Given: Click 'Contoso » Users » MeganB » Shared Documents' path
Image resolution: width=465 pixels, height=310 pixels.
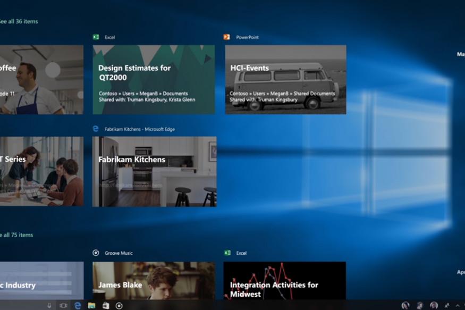Looking at the screenshot, I should pyautogui.click(x=282, y=94).
